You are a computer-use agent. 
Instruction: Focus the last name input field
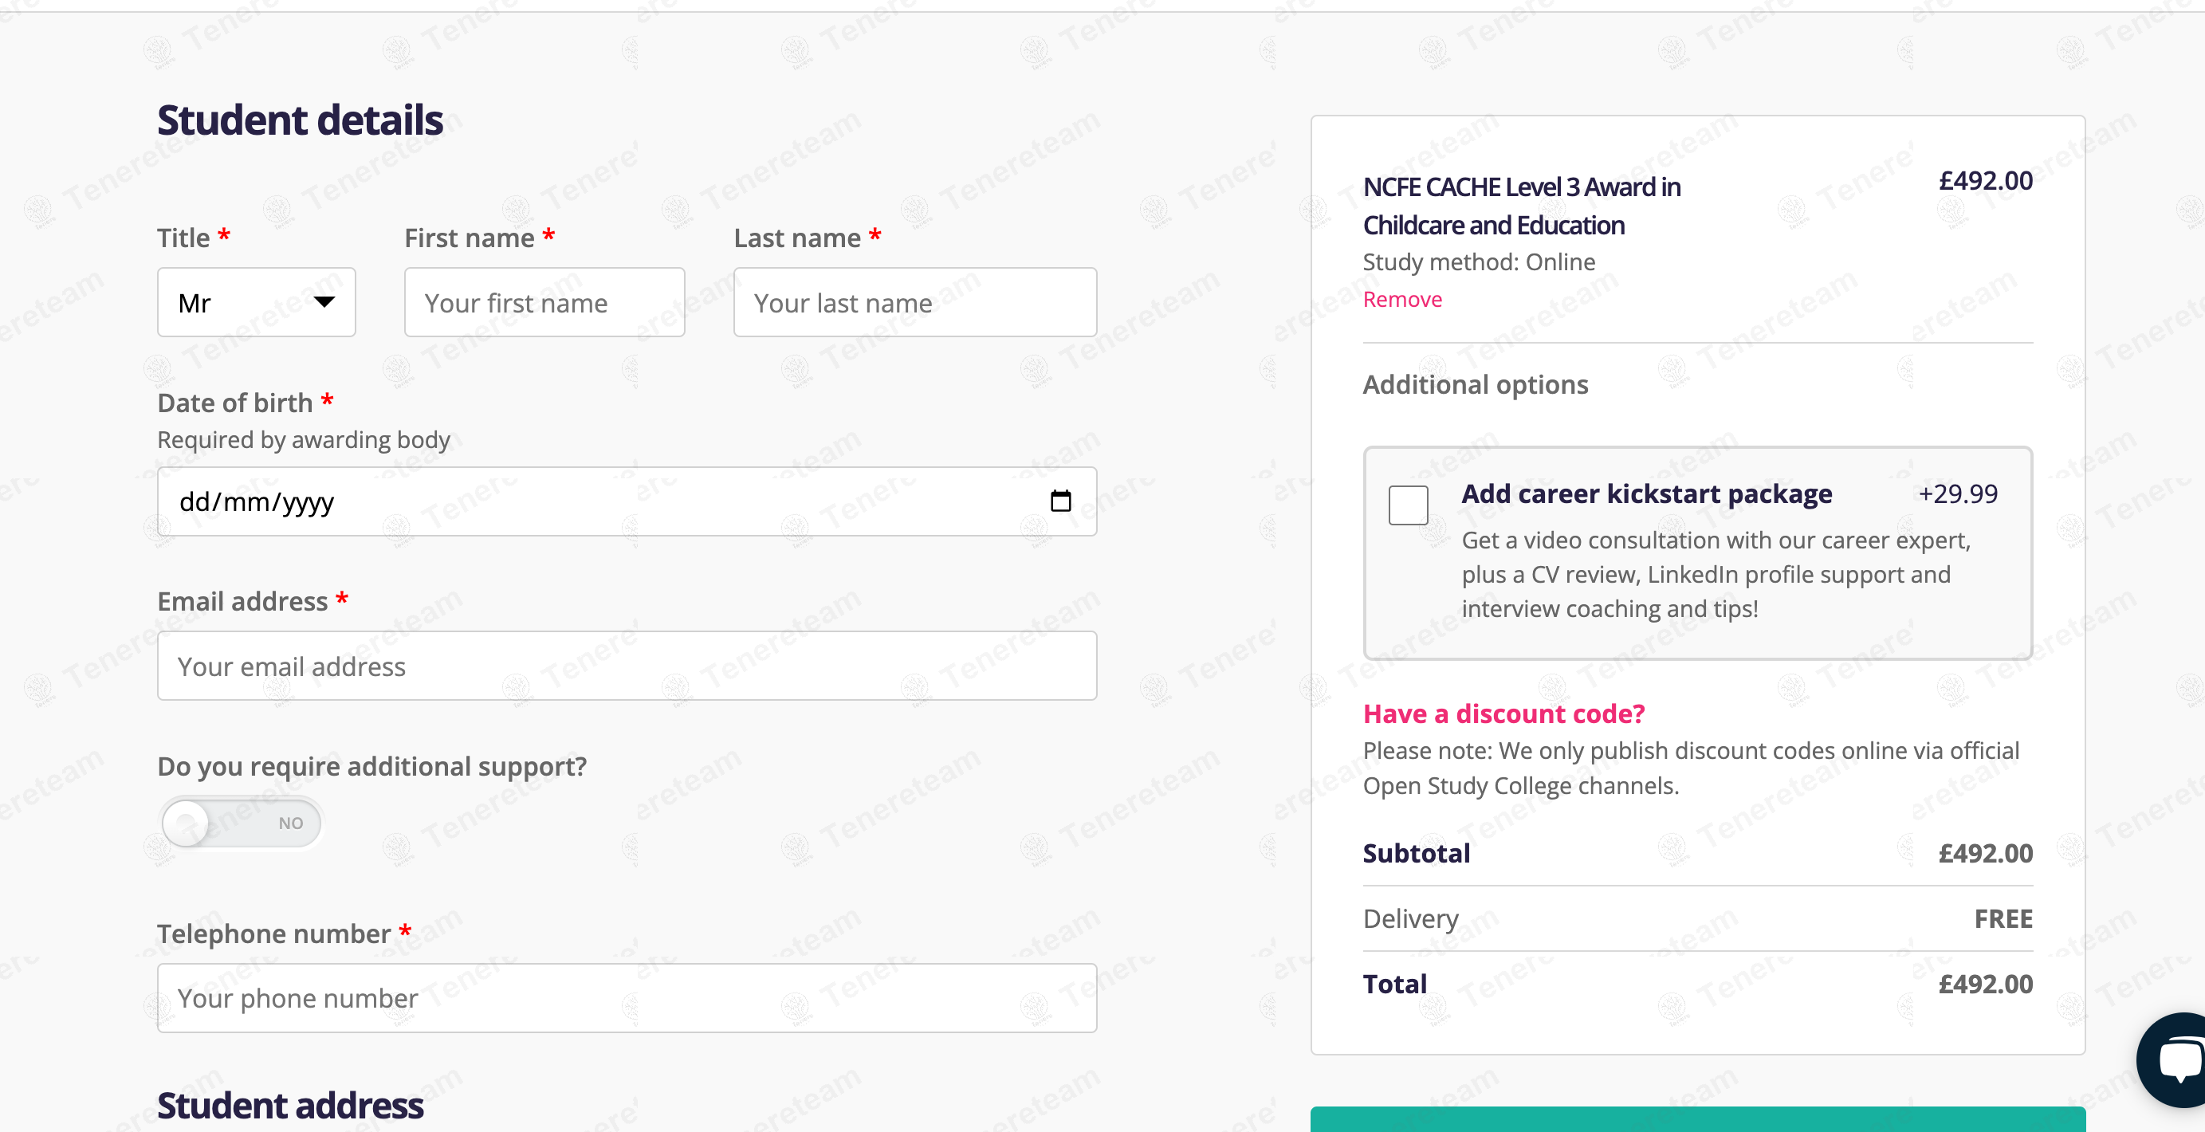coord(914,302)
